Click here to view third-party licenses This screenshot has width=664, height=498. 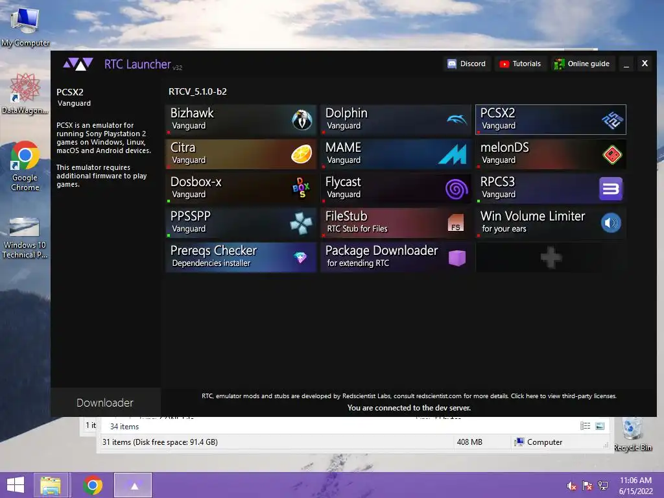563,396
